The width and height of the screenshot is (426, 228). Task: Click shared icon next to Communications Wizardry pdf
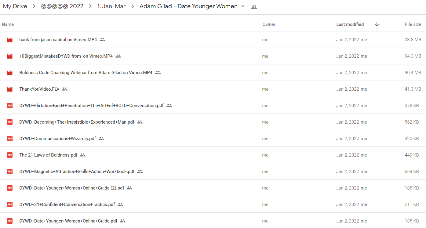click(x=101, y=139)
